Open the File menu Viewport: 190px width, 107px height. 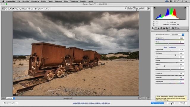19,1
